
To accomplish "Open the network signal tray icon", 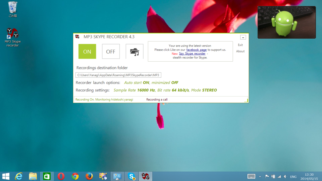I will click(279, 176).
